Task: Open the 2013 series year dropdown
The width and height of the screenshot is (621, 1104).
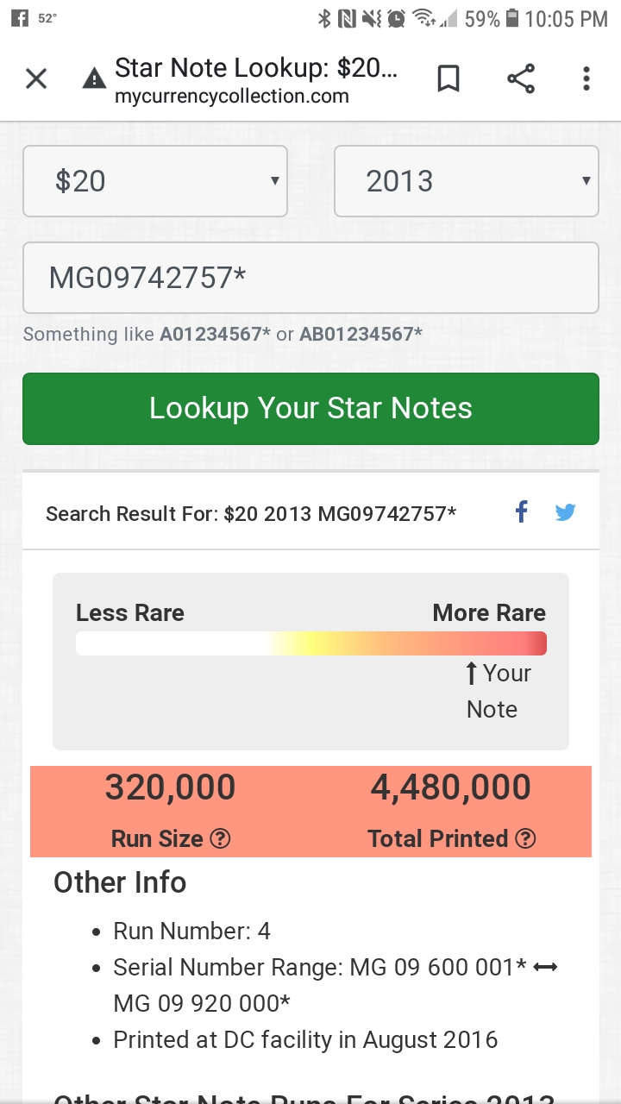Action: click(466, 181)
